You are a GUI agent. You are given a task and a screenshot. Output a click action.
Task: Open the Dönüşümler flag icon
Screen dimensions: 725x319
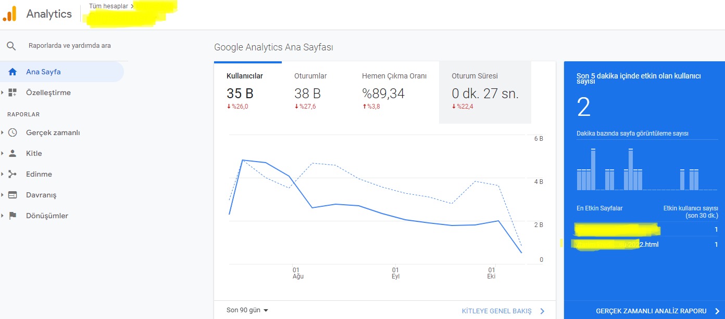12,216
